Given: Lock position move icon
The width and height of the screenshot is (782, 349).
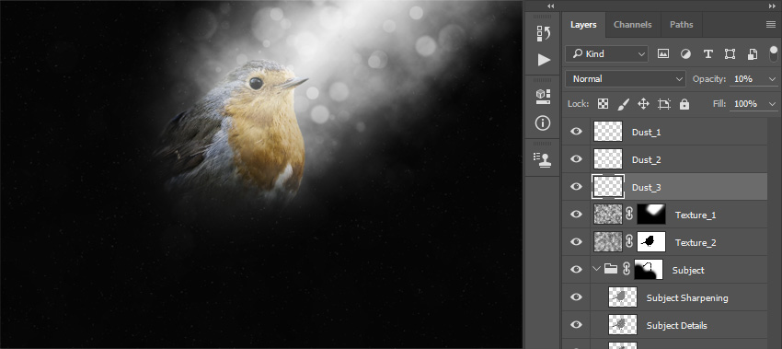Looking at the screenshot, I should coord(643,104).
